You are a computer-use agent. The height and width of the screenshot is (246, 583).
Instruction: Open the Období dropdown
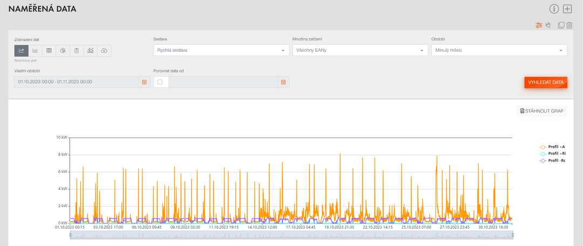(499, 50)
